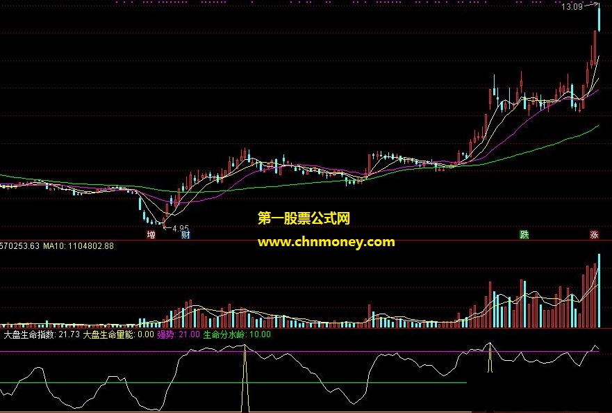Image resolution: width=612 pixels, height=413 pixels.
Task: Click the green 跌 event marker
Action: pos(524,235)
